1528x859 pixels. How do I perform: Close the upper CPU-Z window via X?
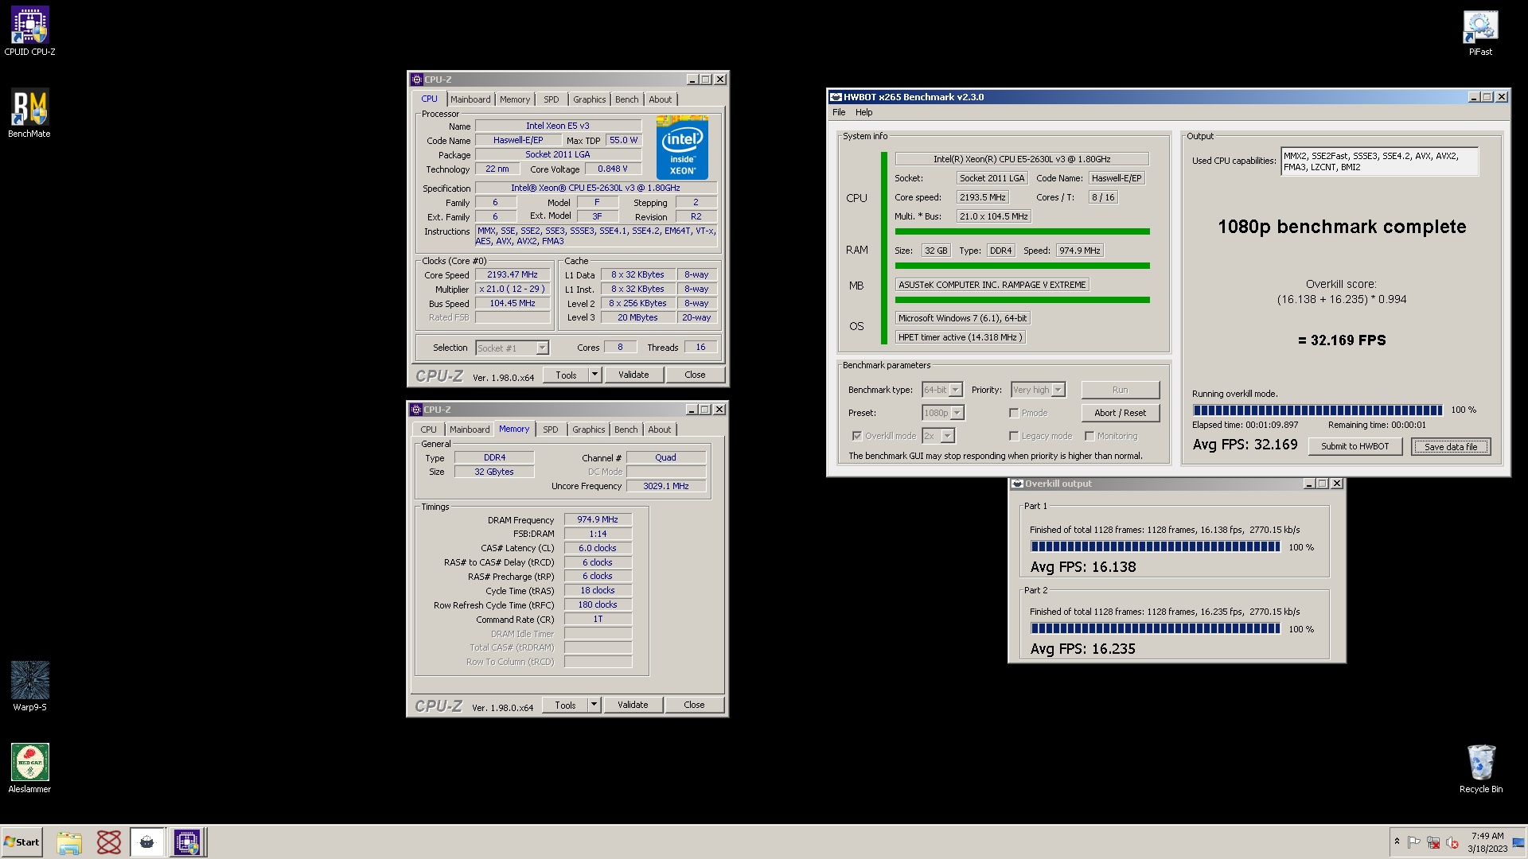click(720, 80)
